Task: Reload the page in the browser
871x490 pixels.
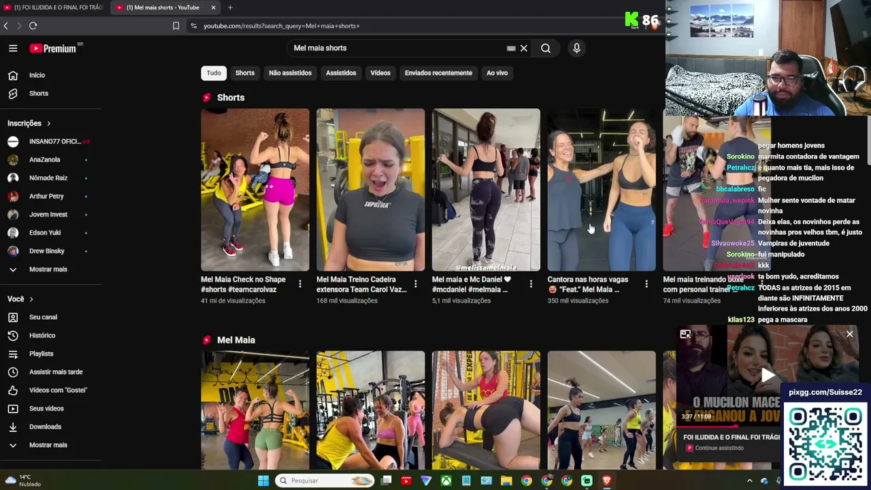Action: click(x=33, y=26)
